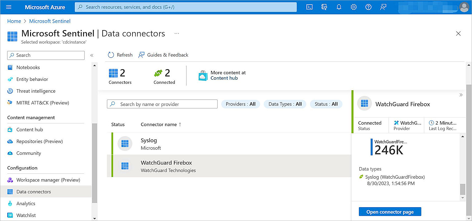This screenshot has height=221, width=472.
Task: Open the Watchlist page
Action: (x=26, y=215)
